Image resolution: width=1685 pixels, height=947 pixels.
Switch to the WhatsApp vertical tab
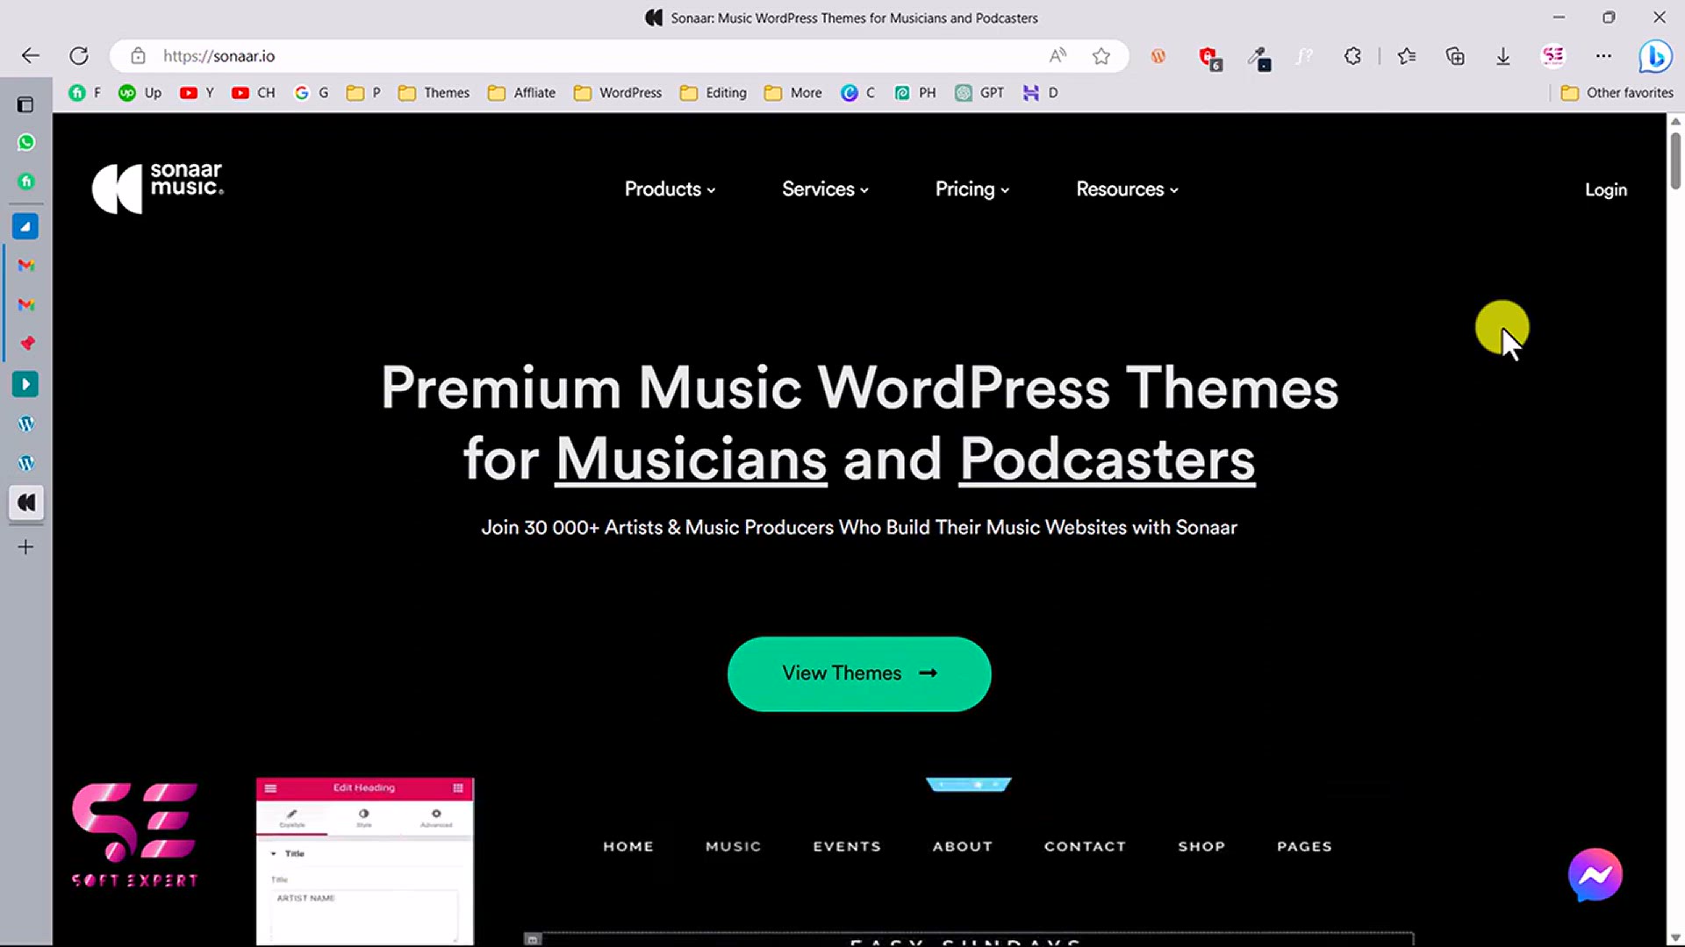(x=26, y=142)
